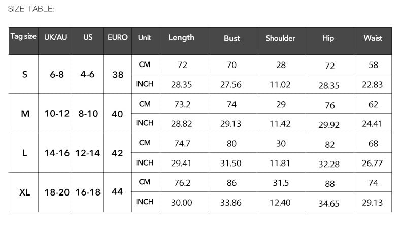Select the 22.83 waist inch value

[x=372, y=85]
